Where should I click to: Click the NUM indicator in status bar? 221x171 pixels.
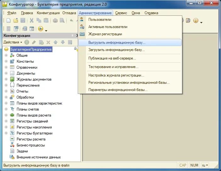[194, 165]
